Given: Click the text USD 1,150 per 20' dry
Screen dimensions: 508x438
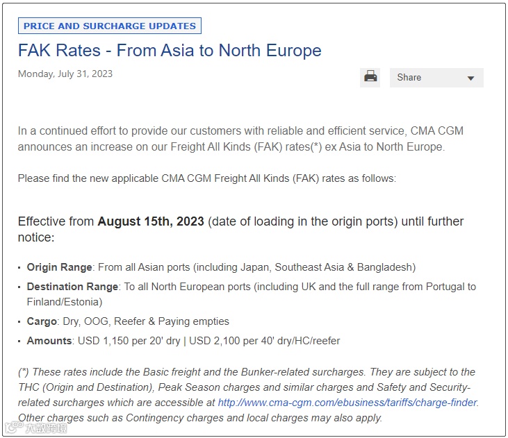Looking at the screenshot, I should pos(129,341).
